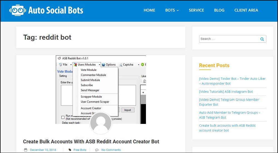Click the Auto Social Bots site title

56,10
